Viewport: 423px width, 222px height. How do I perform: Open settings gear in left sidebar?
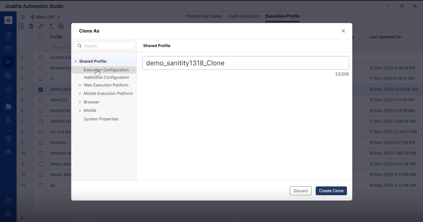coord(8,138)
